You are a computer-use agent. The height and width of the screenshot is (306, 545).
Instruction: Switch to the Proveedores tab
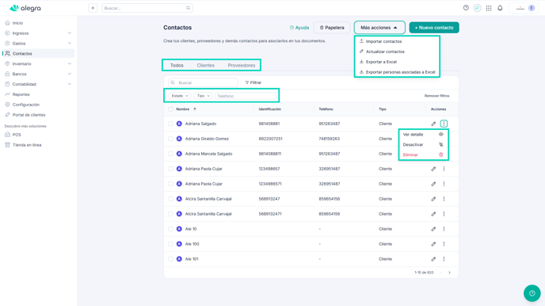pos(242,65)
